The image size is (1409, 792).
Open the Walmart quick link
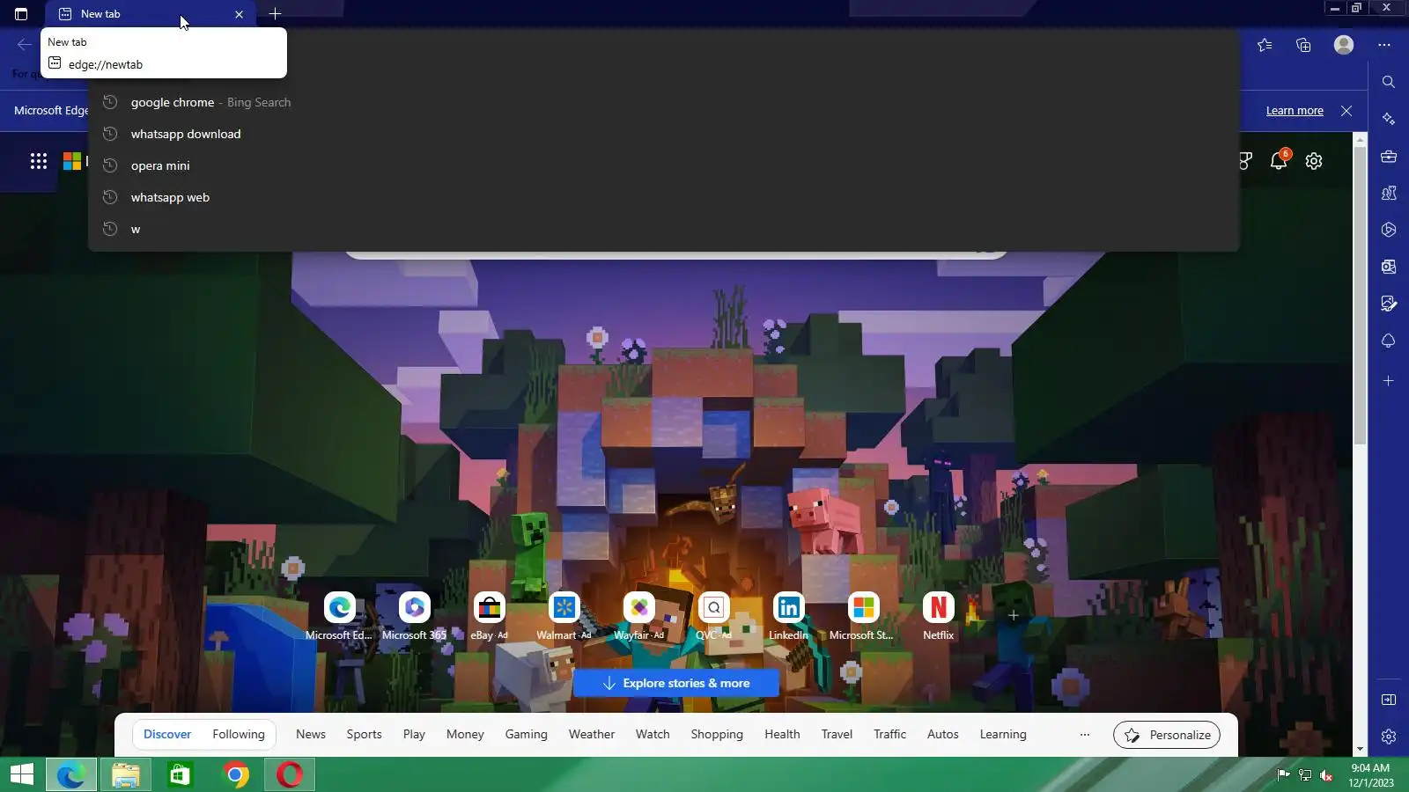(x=564, y=615)
